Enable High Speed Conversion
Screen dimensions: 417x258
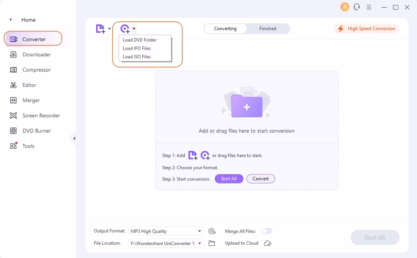coord(366,28)
